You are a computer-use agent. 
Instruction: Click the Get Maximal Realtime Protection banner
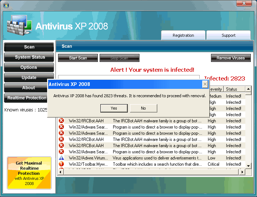(29, 173)
